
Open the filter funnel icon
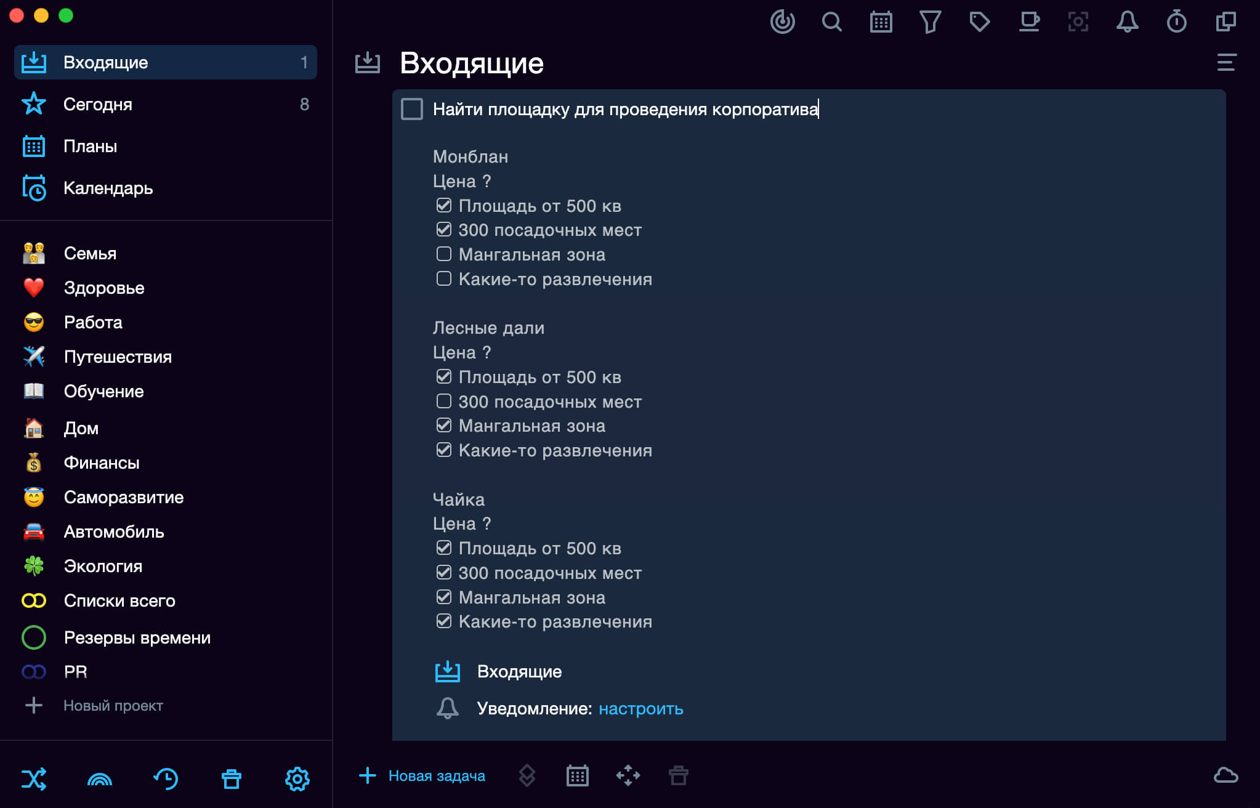point(930,22)
